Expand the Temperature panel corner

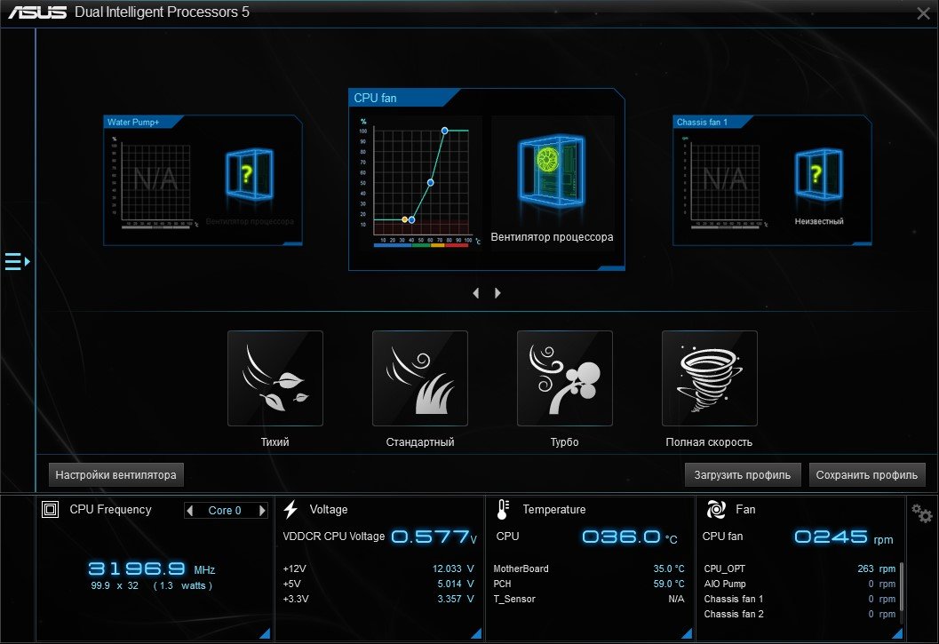(688, 633)
